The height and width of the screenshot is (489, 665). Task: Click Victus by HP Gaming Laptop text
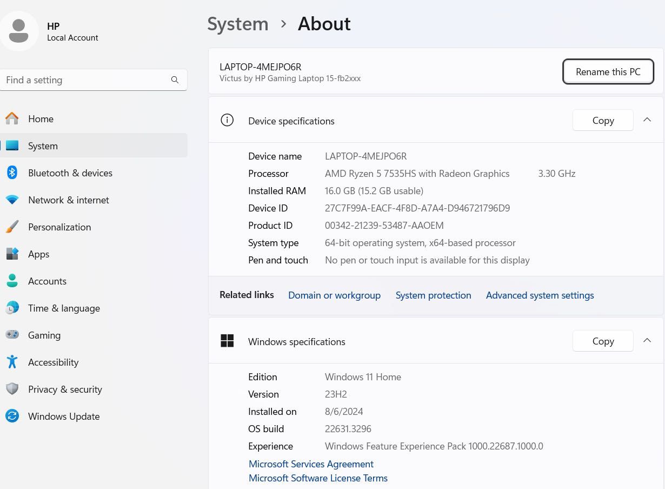(290, 78)
